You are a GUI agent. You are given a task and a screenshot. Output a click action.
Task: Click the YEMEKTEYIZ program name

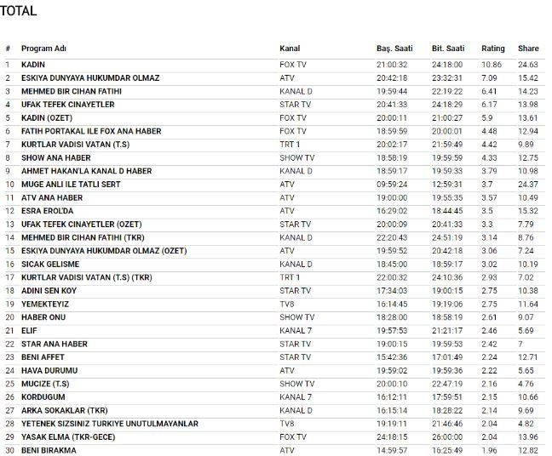point(45,304)
